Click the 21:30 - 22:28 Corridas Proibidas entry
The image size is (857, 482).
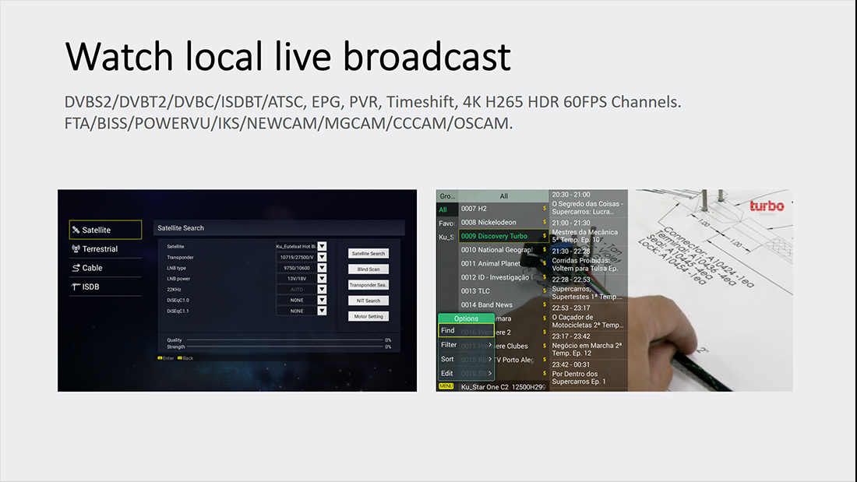pyautogui.click(x=588, y=260)
